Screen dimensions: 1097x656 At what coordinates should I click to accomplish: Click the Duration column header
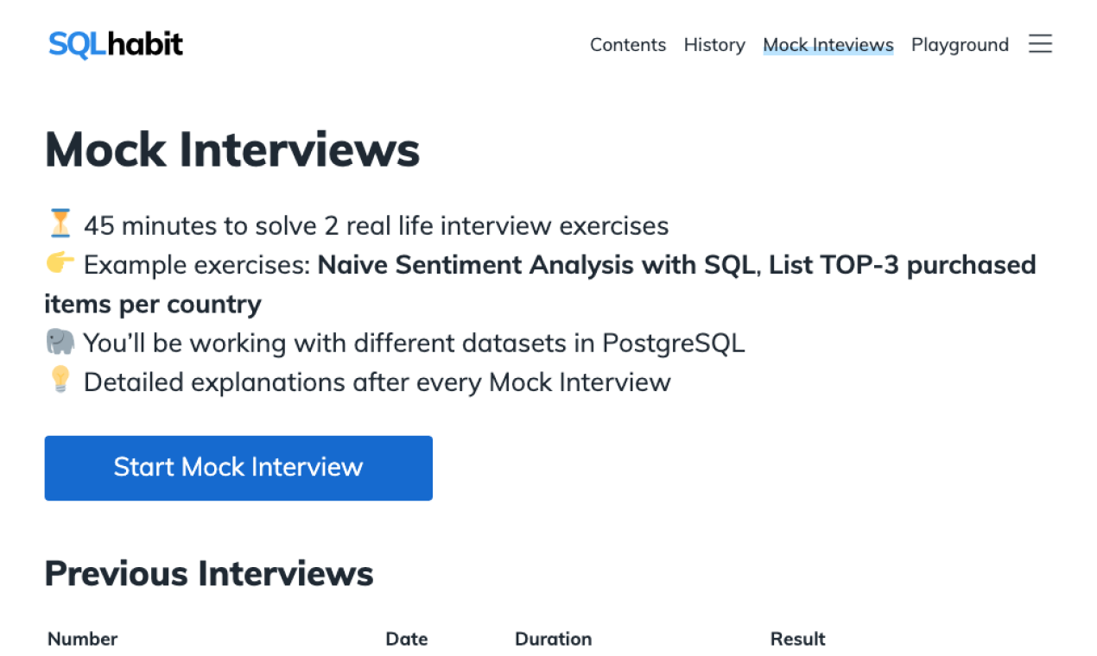coord(553,639)
